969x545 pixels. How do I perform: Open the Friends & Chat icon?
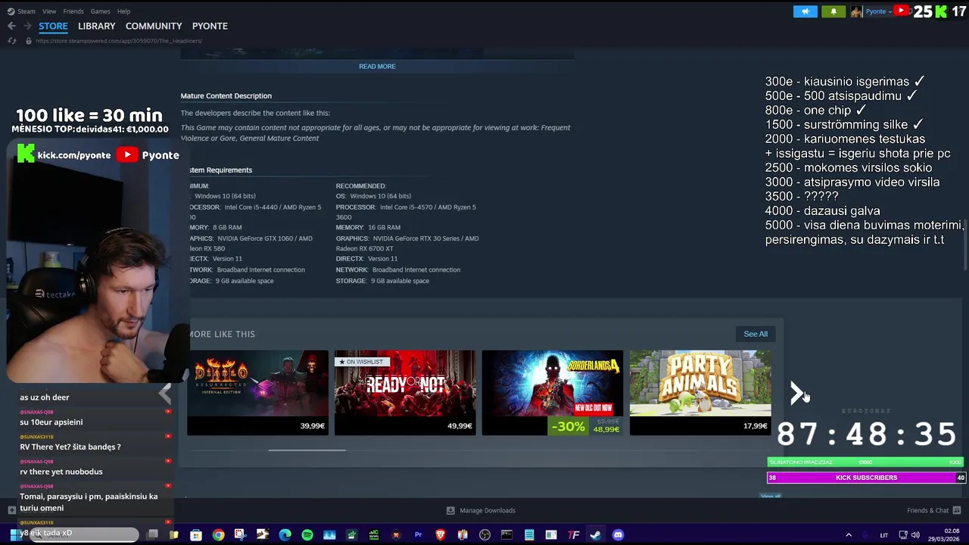pyautogui.click(x=957, y=510)
